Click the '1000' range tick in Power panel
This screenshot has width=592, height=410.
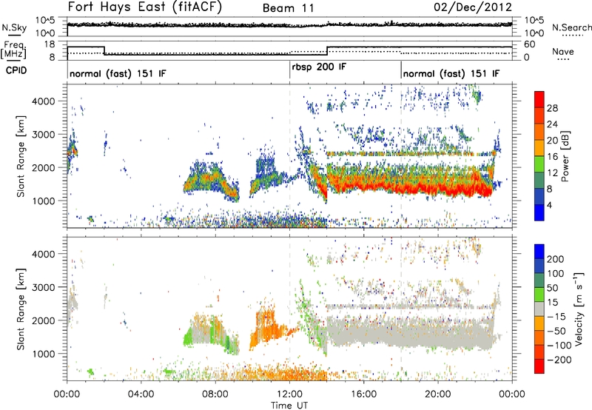[x=44, y=201]
